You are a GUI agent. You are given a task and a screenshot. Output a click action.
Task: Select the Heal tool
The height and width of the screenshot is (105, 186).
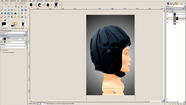tap(19, 17)
